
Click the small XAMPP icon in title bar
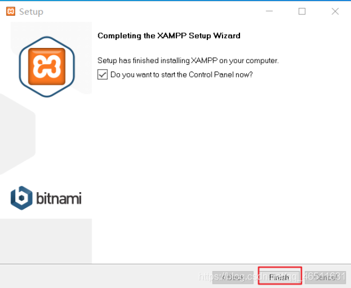tap(10, 11)
